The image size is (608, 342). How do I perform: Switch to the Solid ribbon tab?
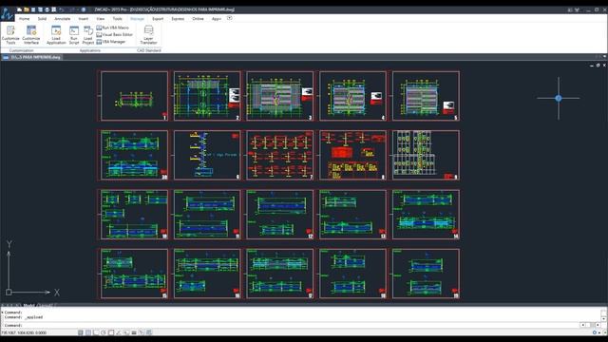point(42,19)
